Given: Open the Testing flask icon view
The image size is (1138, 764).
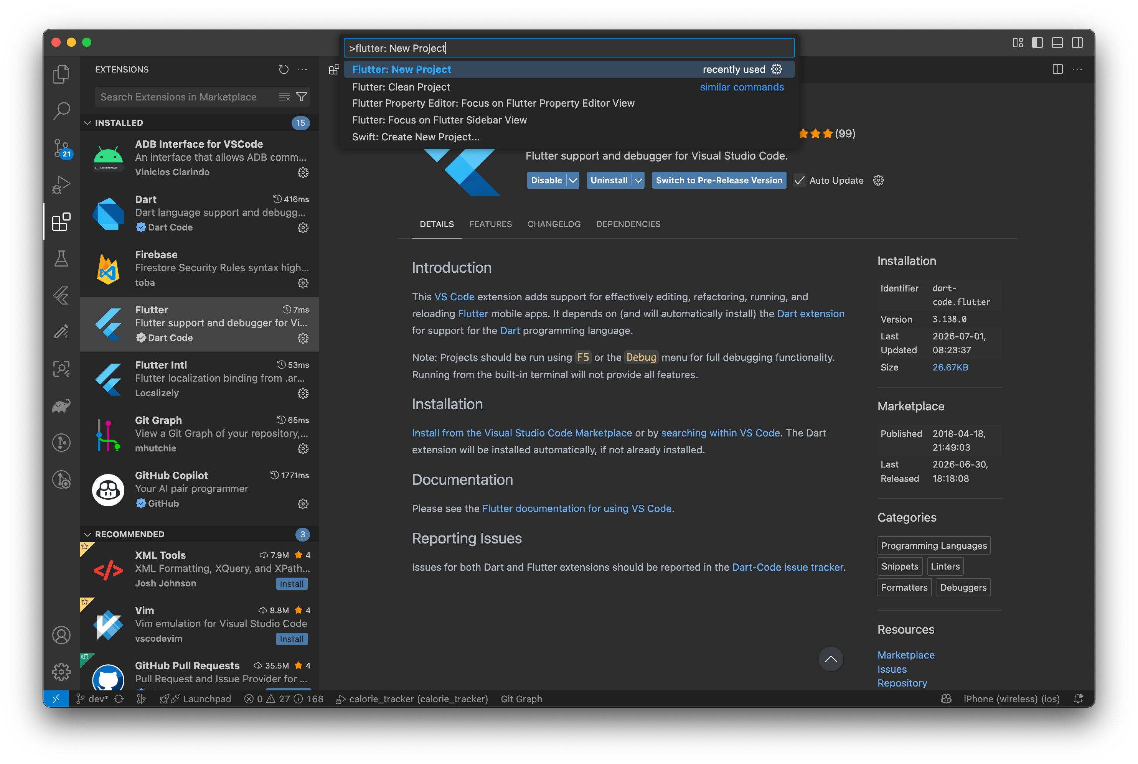Looking at the screenshot, I should pyautogui.click(x=61, y=259).
